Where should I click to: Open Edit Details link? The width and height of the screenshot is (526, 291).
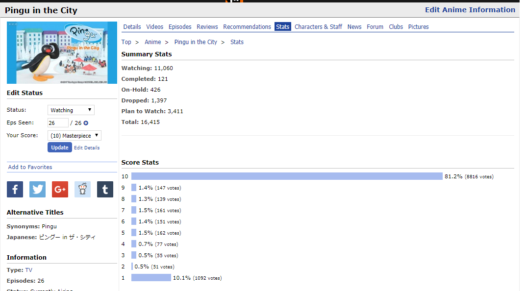pos(87,147)
